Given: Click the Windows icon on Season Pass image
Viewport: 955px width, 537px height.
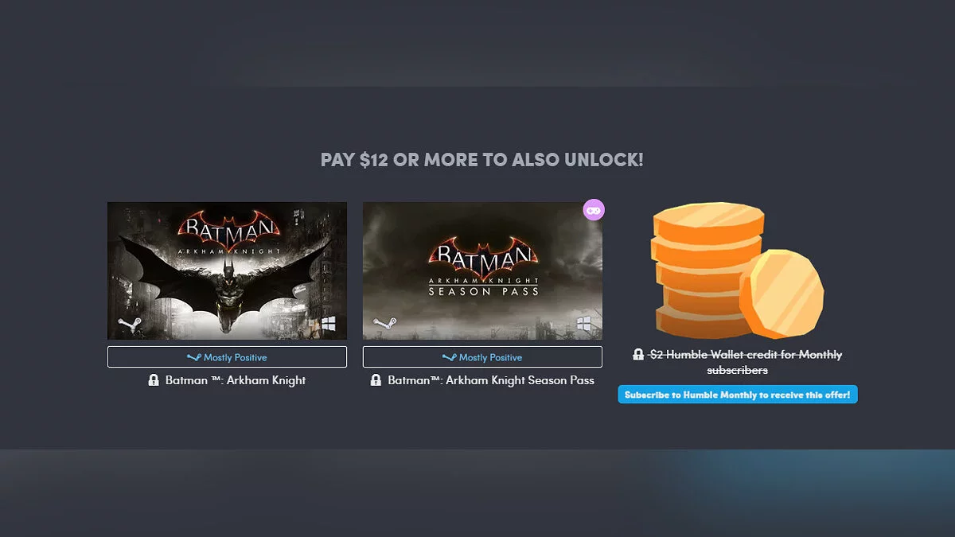Looking at the screenshot, I should click(x=584, y=324).
